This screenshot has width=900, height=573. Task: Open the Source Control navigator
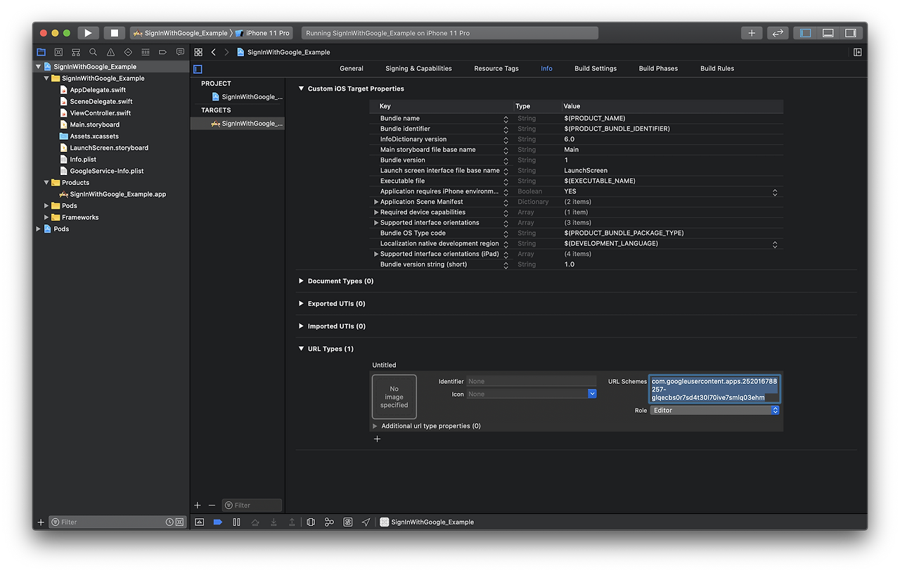(58, 52)
